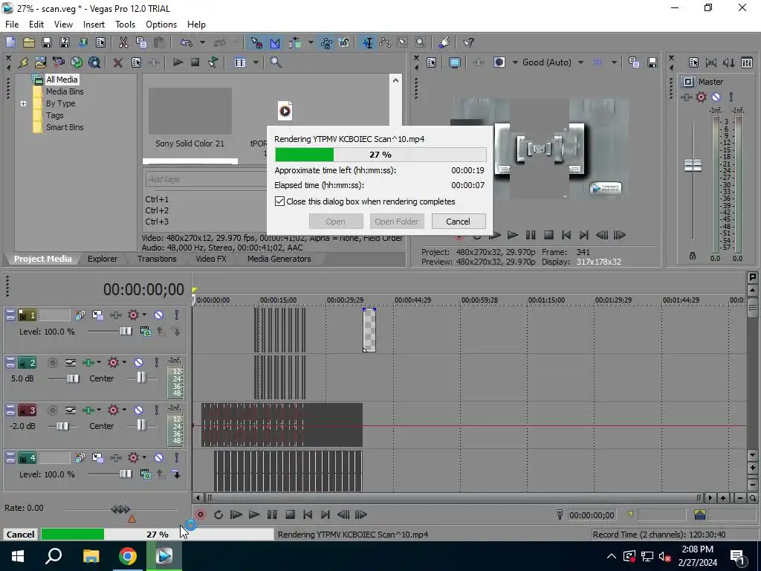The height and width of the screenshot is (571, 761).
Task: Click the Master bus FX gear icon
Action: coord(702,97)
